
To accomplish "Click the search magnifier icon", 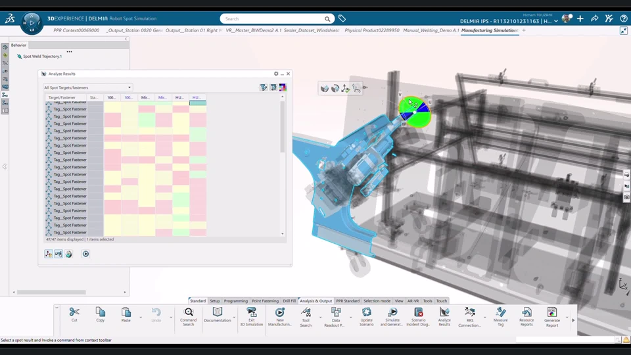I will (327, 19).
